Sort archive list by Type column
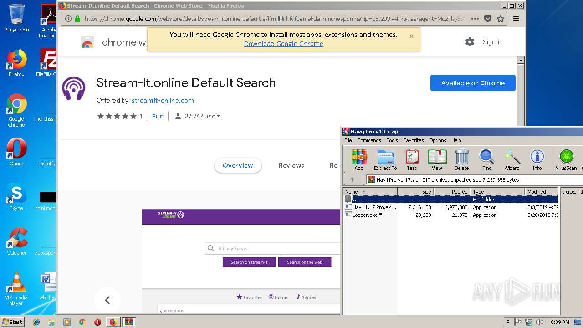This screenshot has width=583, height=328. coord(497,192)
